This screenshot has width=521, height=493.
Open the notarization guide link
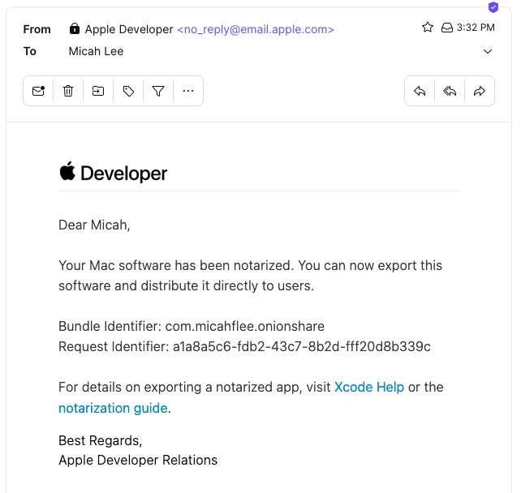[113, 408]
